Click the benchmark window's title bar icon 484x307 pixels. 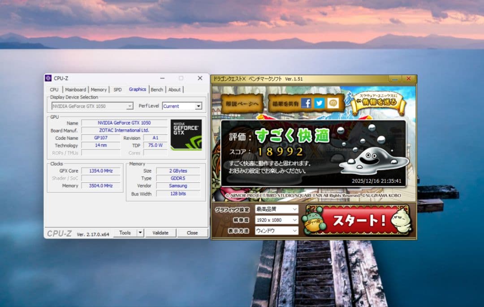(215, 78)
